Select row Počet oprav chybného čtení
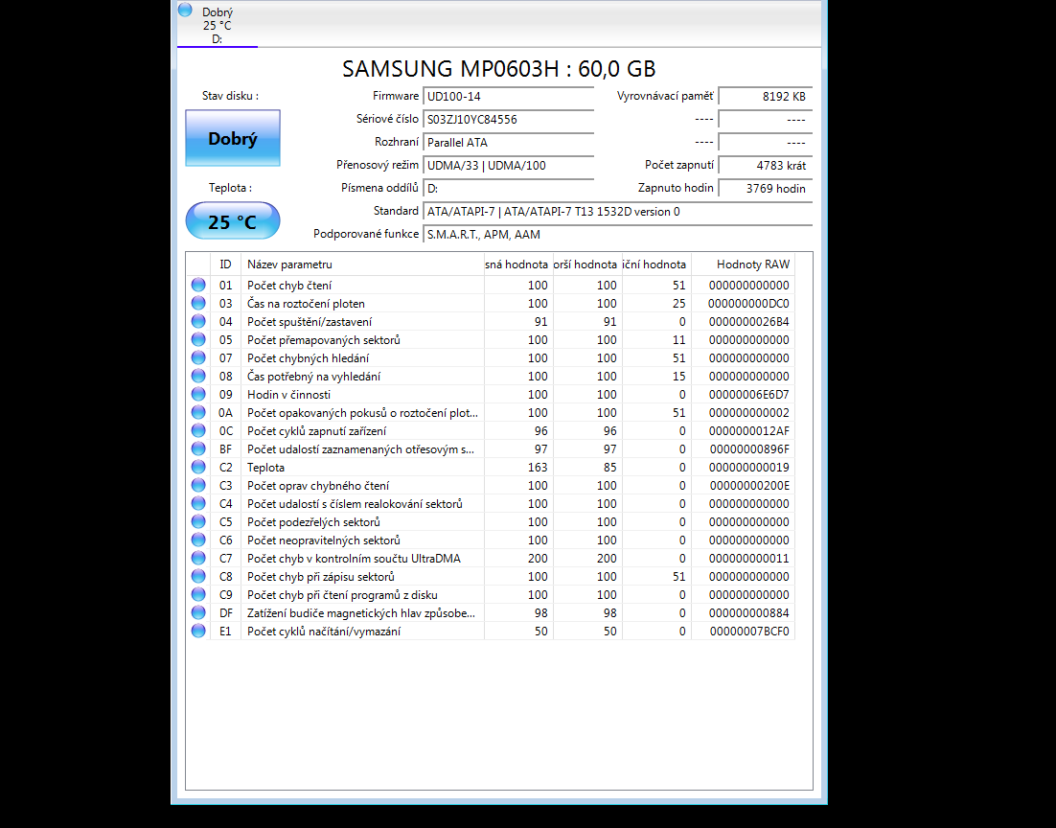The width and height of the screenshot is (1056, 828). tap(491, 485)
